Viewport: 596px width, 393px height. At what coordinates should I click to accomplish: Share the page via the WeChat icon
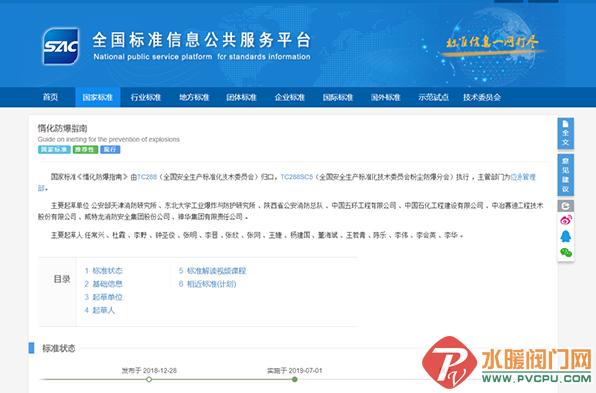(x=566, y=252)
